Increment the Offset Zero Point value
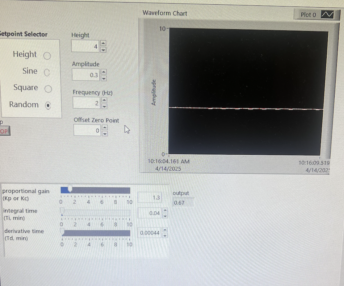344x286 pixels. [105, 127]
